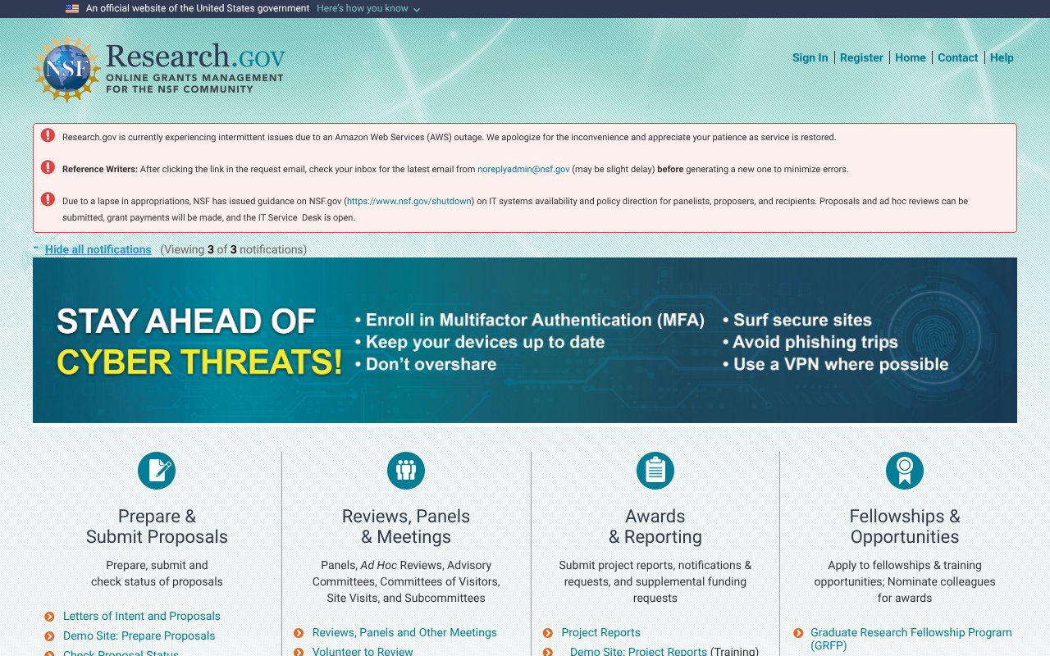Click the alert icon beside the Reference Writers notice

(48, 166)
